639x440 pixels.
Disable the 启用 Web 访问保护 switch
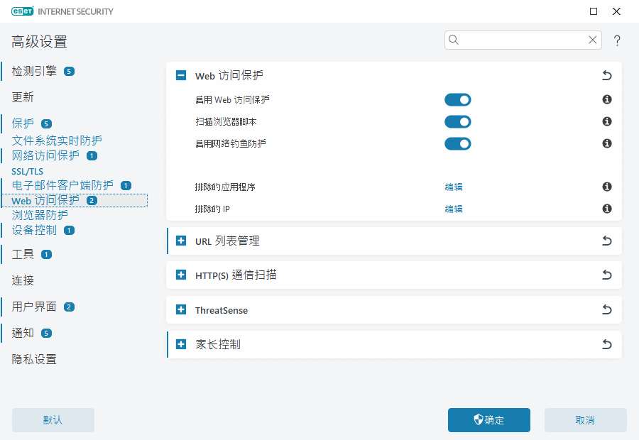[457, 99]
